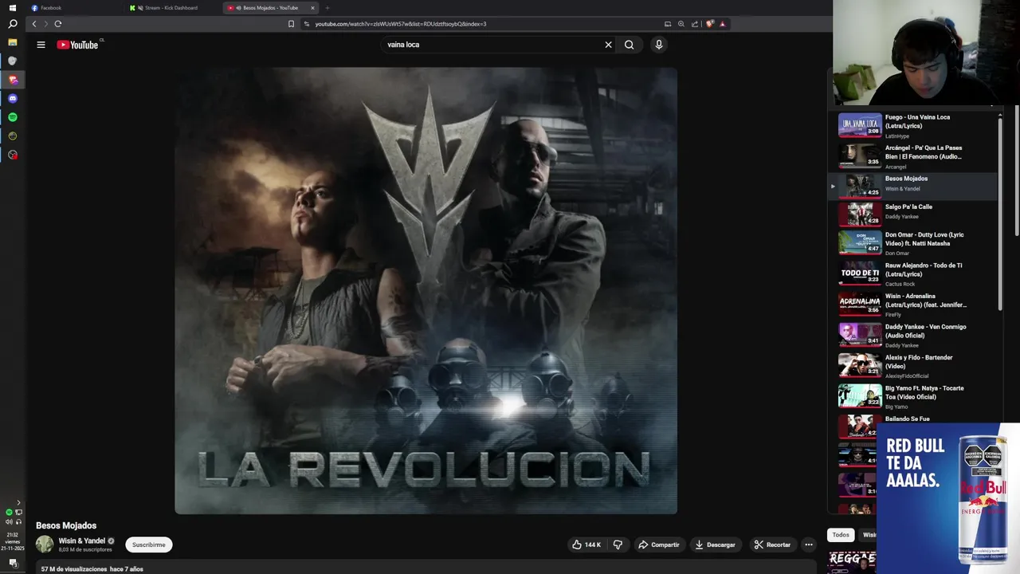Clear the search box with the X
Viewport: 1020px width, 574px height.
tap(608, 45)
